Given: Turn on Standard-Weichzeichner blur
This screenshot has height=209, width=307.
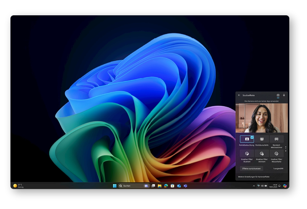Looking at the screenshot, I should point(277,139).
